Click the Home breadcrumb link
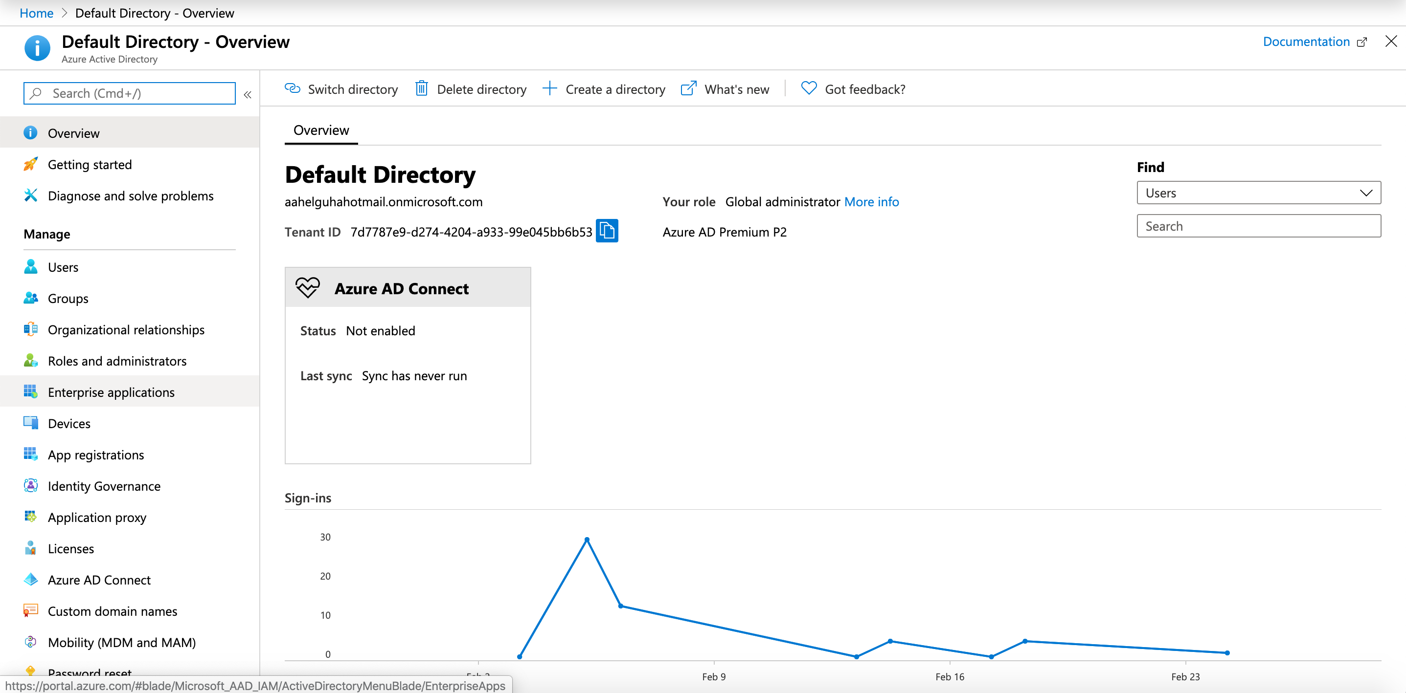The width and height of the screenshot is (1406, 693). 36,13
